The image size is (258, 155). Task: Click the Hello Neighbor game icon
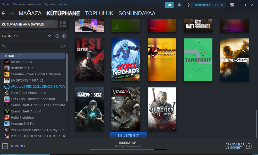click(x=7, y=117)
